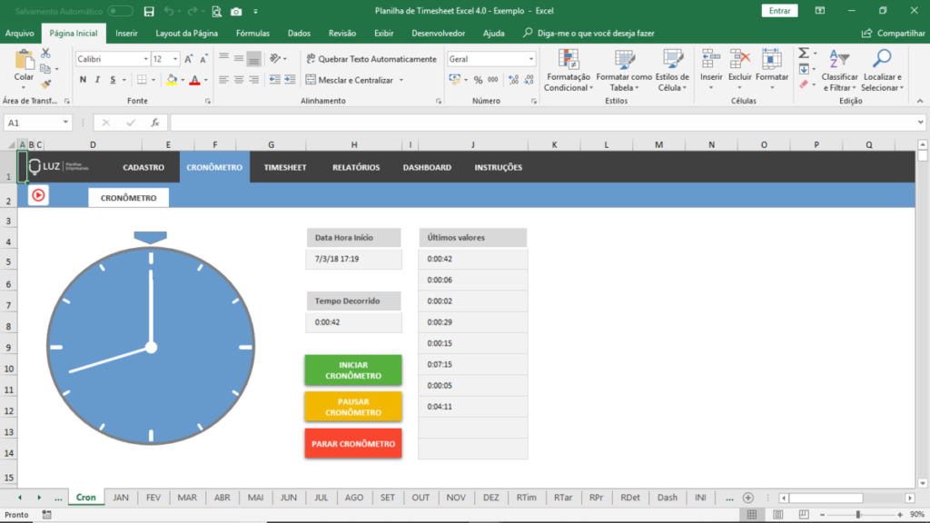Viewport: 930px width, 523px height.
Task: Expand the Geral number format dropdown
Action: [x=531, y=59]
